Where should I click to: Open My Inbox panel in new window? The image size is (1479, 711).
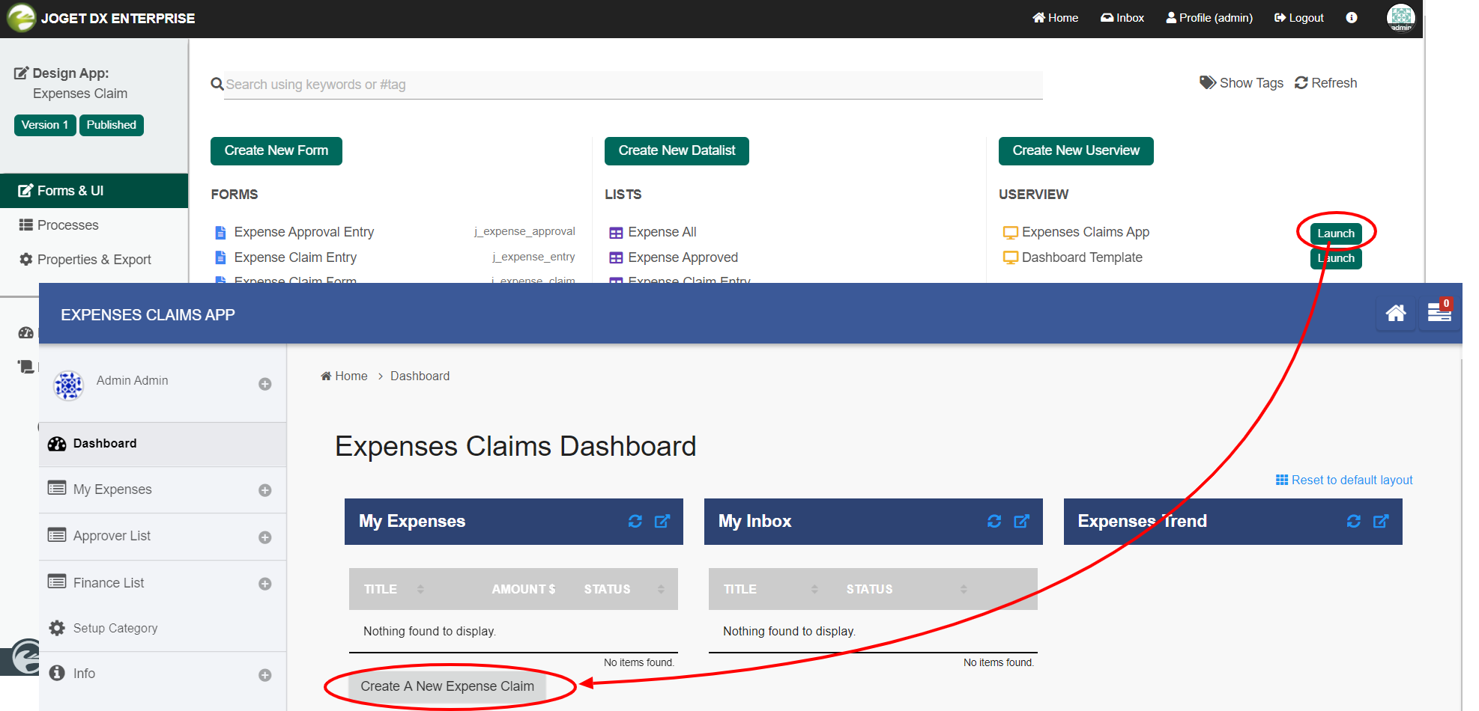point(1021,522)
